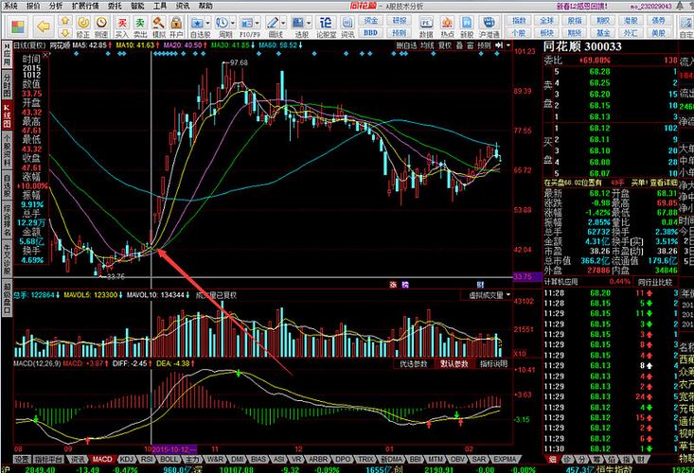Expand the 选股 dropdown arrow

(309, 23)
